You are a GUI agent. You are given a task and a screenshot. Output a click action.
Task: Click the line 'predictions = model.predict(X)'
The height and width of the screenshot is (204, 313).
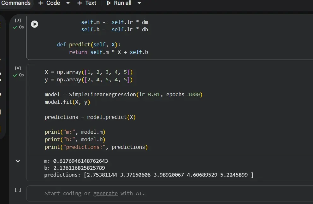(x=90, y=117)
